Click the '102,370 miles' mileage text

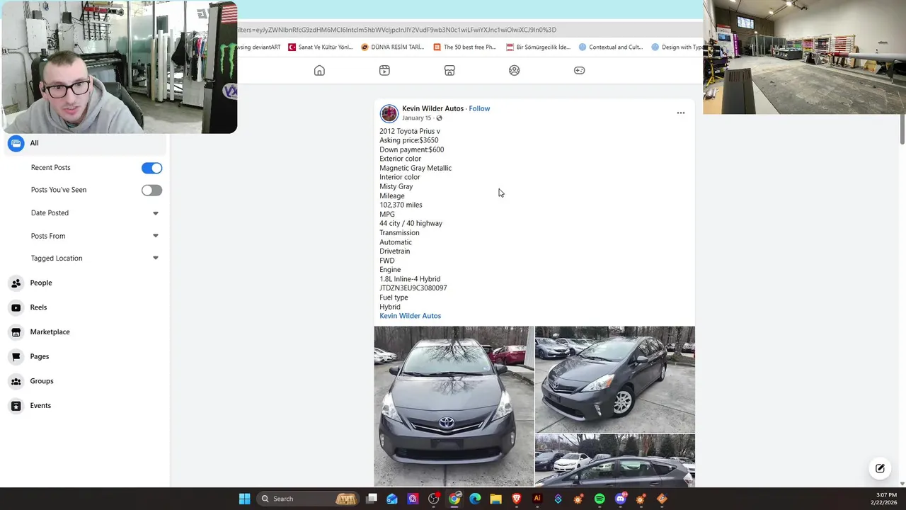tap(401, 205)
